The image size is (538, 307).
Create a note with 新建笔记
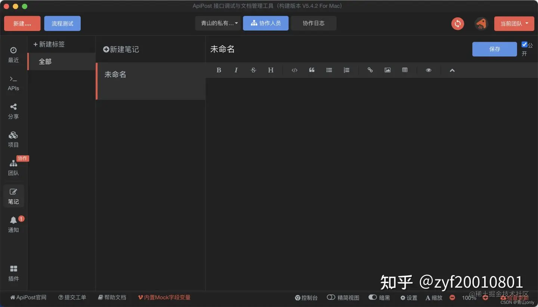pyautogui.click(x=121, y=49)
